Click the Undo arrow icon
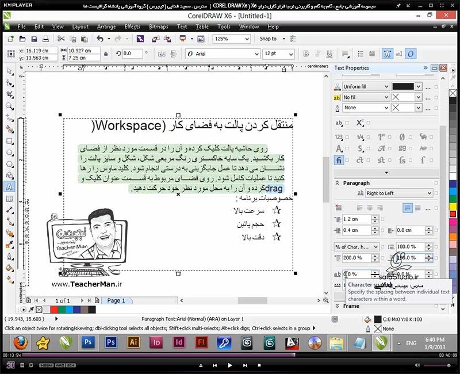The width and height of the screenshot is (460, 374). point(100,39)
